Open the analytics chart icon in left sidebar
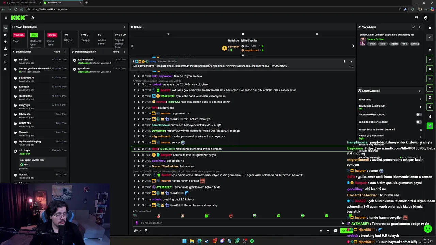 click(x=5, y=35)
